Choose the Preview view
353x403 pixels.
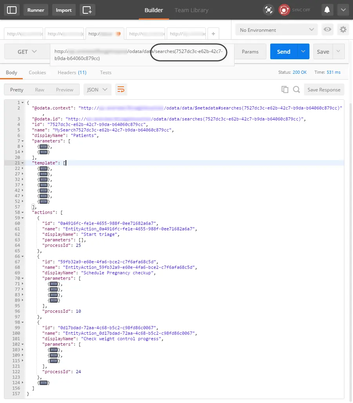64,90
